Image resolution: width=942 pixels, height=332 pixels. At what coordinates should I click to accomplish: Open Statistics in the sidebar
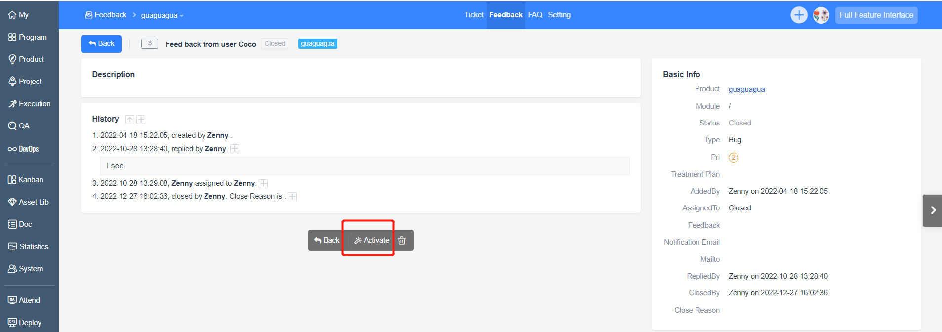point(28,247)
